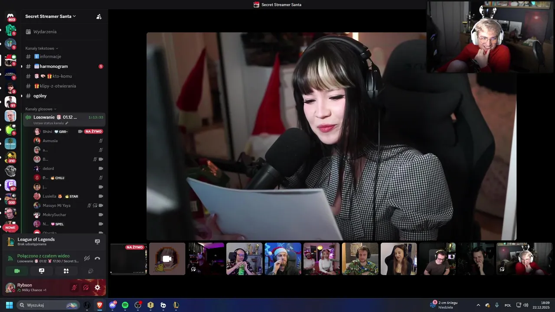This screenshot has width=555, height=312.
Task: Select the Santa hat participant thumbnail
Action: (x=283, y=259)
